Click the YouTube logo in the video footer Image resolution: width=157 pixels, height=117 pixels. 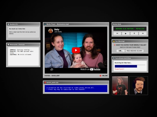click(95, 69)
